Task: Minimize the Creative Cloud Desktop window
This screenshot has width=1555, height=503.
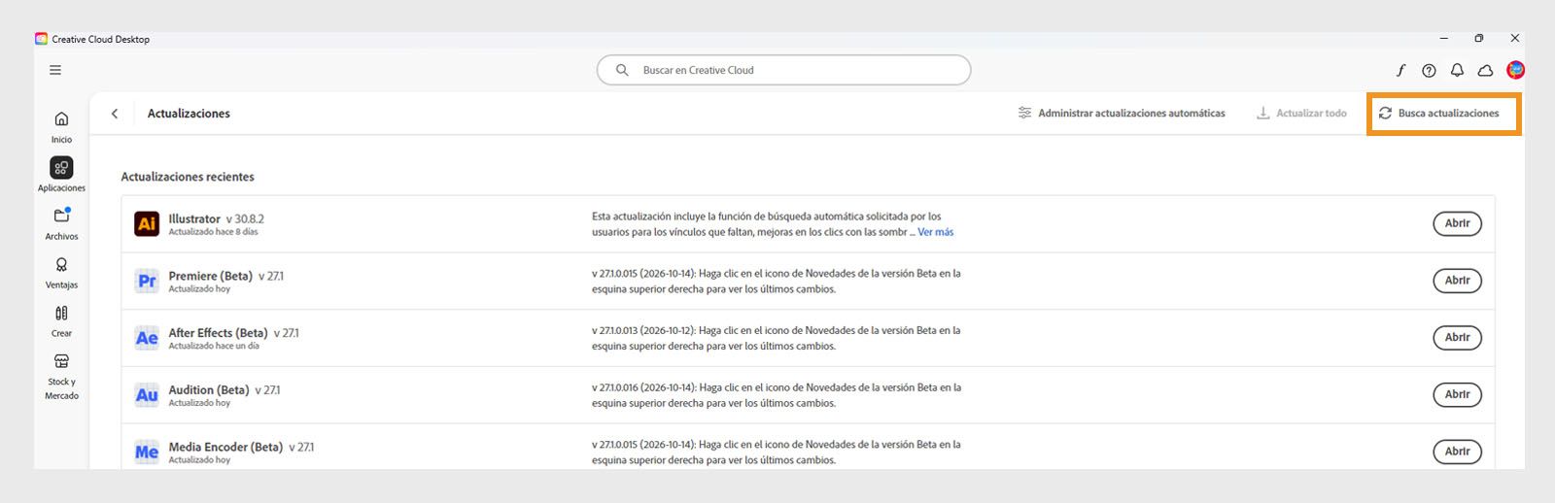Action: (x=1443, y=39)
